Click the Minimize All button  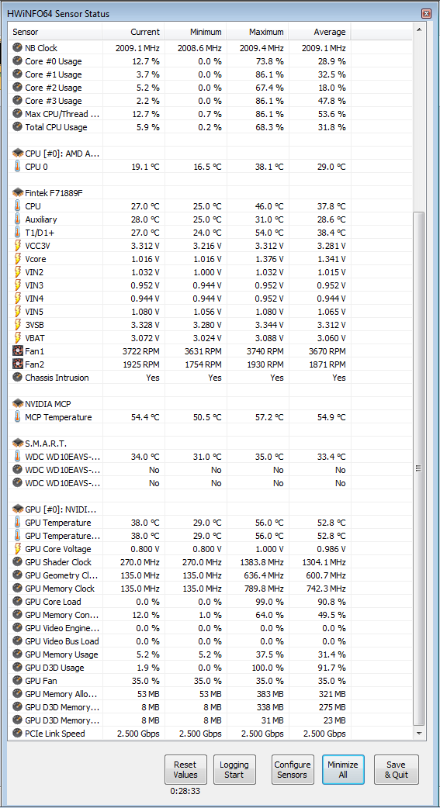[x=344, y=769]
